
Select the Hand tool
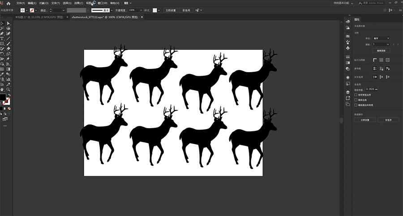pyautogui.click(x=2, y=89)
